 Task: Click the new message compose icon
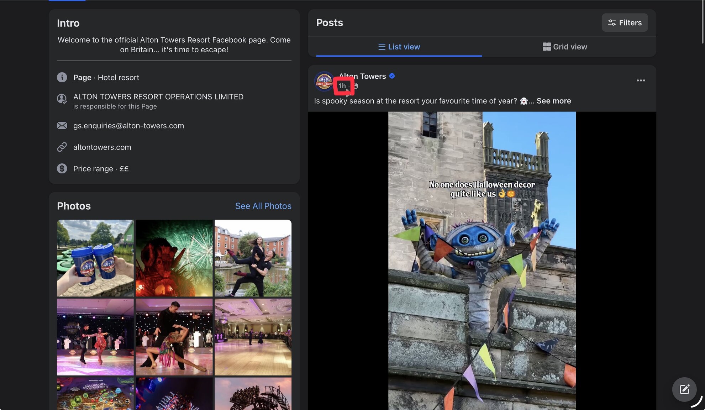point(684,389)
